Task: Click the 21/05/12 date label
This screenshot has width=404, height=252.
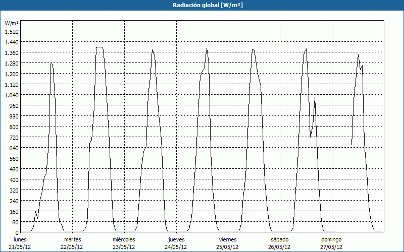Action: pyautogui.click(x=20, y=247)
